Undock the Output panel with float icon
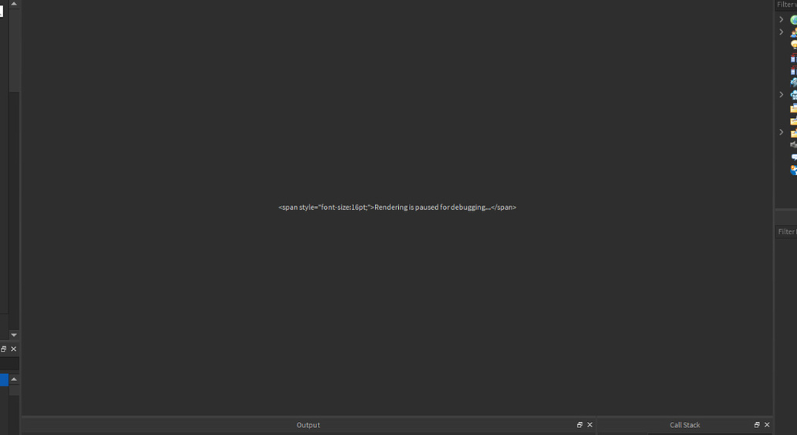Screen dimensions: 797x435 tap(579, 425)
